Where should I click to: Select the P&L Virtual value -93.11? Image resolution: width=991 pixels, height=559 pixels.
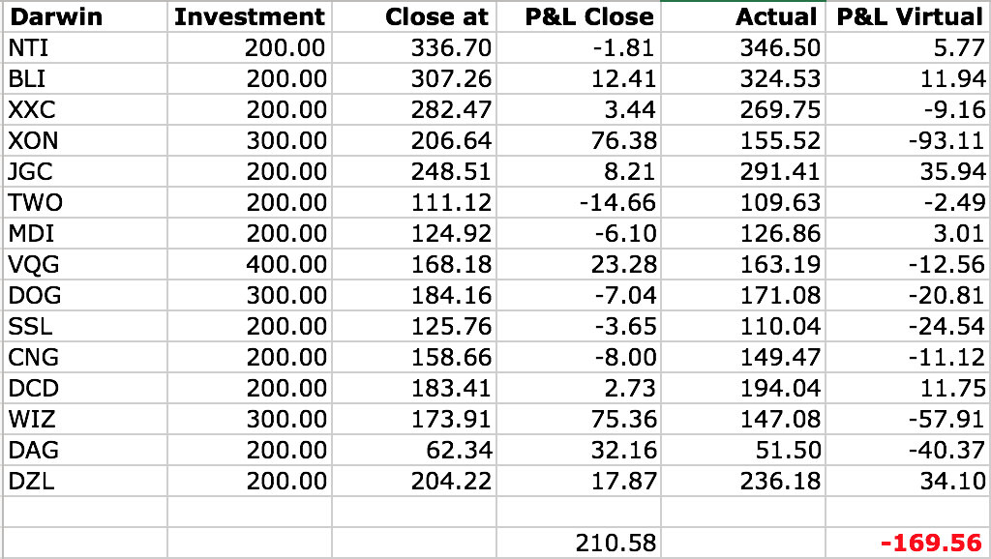(946, 141)
